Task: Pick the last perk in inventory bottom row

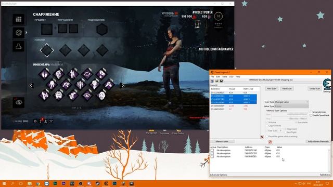Action: (x=101, y=95)
